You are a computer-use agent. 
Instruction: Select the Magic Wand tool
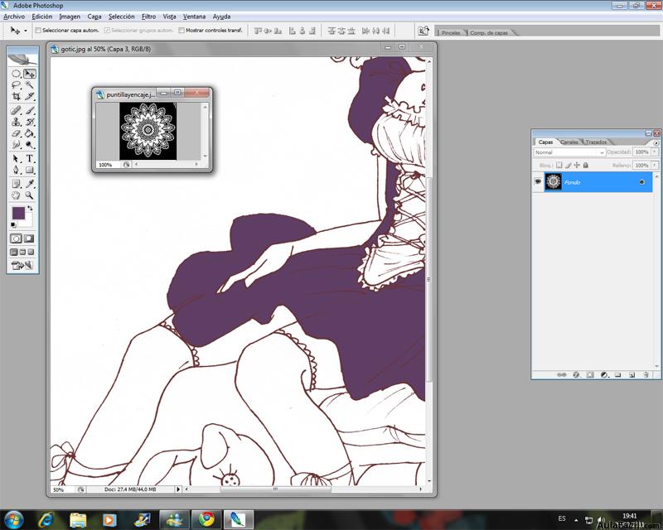(x=30, y=85)
